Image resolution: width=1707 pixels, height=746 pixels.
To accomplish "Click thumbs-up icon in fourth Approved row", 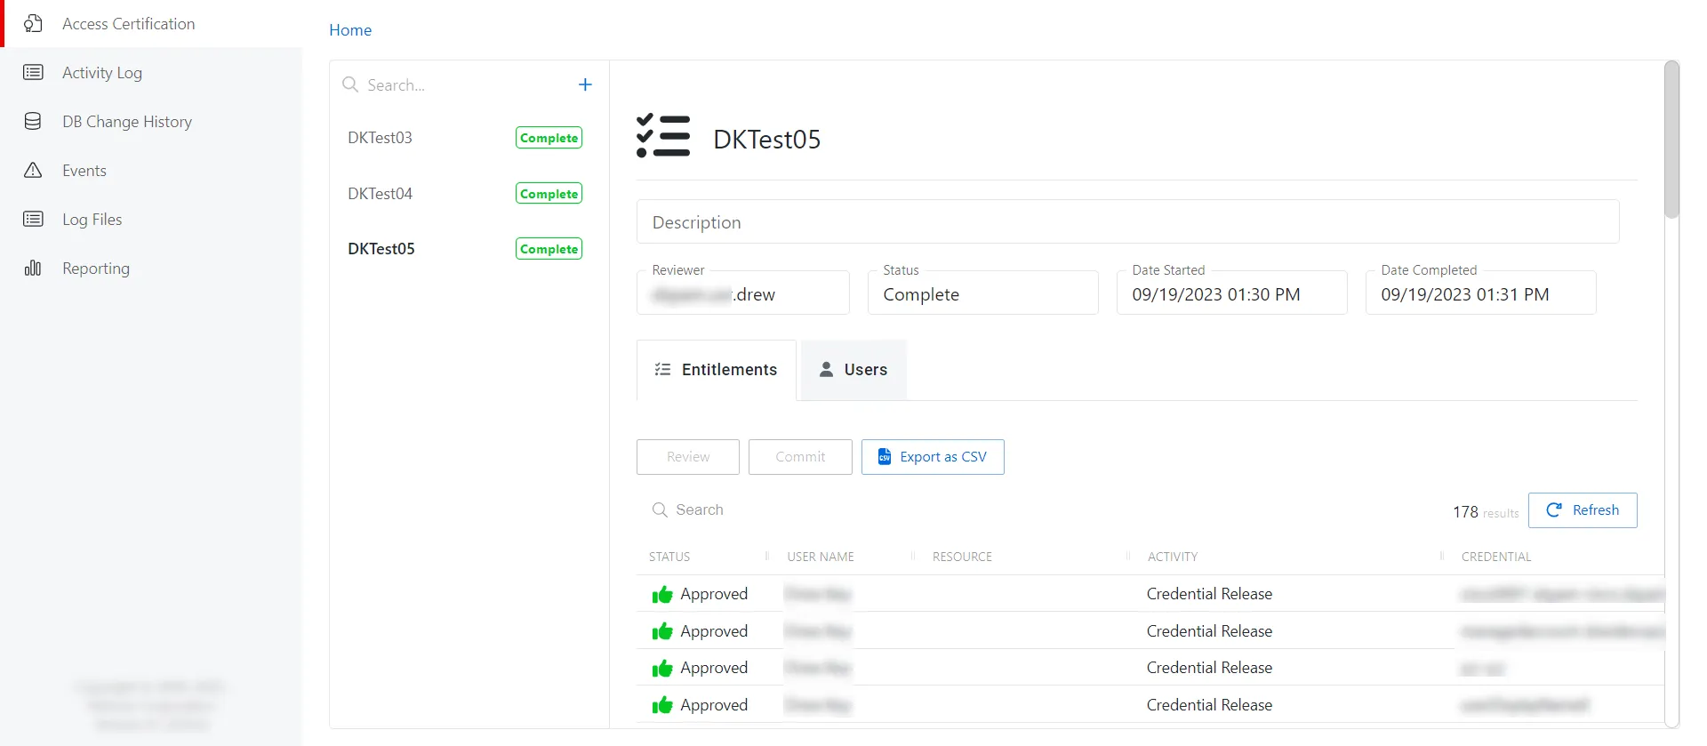I will [662, 705].
